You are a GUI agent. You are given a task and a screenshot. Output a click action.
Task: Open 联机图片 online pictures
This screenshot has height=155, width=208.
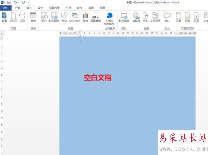point(54,17)
